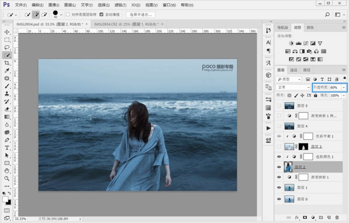349x223 pixels.
Task: Activate the Zoom tool
Action: point(7,179)
